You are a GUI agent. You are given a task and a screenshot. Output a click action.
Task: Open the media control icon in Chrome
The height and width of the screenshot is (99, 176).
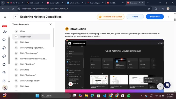(163, 9)
